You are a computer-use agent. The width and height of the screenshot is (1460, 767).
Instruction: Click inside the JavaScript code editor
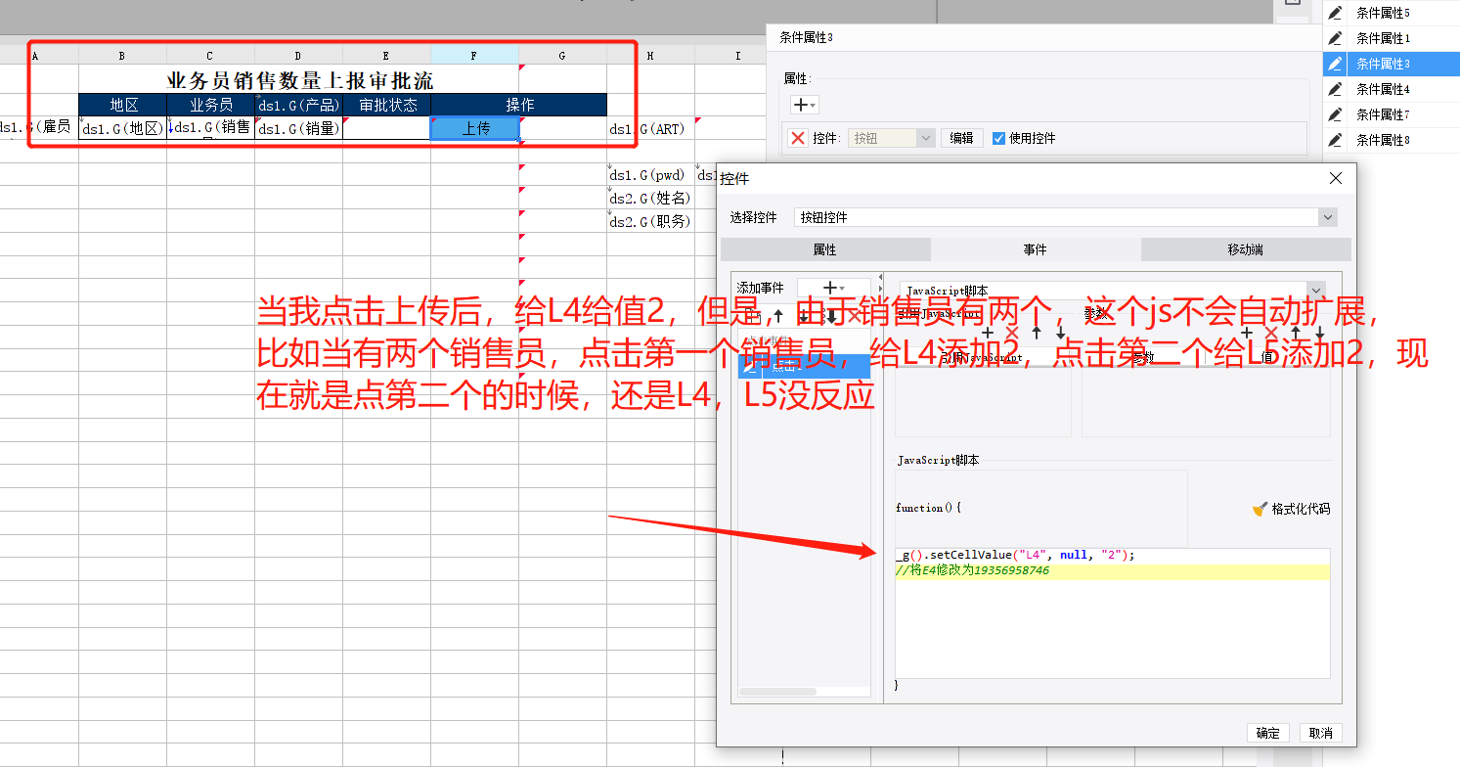[1113, 612]
